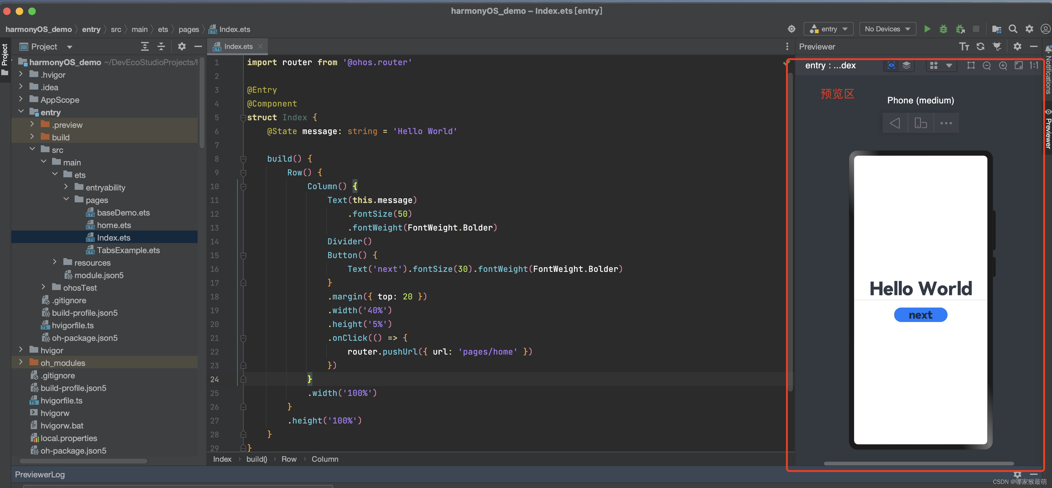Viewport: 1052px width, 488px height.
Task: Toggle the Inspector eye mode in Previewer
Action: [891, 66]
